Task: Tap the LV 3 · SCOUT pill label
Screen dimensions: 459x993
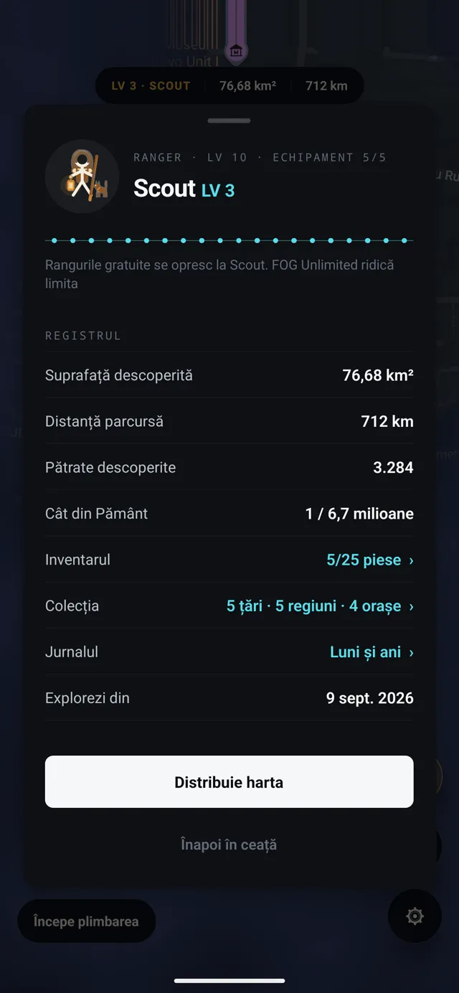Action: 151,86
